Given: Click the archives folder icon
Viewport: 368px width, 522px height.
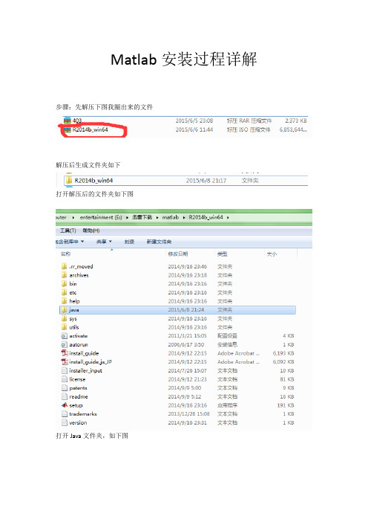Looking at the screenshot, I should [64, 275].
